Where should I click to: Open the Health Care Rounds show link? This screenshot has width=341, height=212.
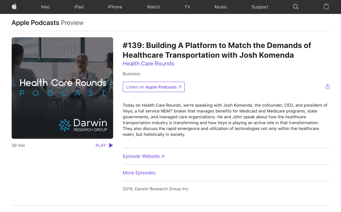pos(148,64)
